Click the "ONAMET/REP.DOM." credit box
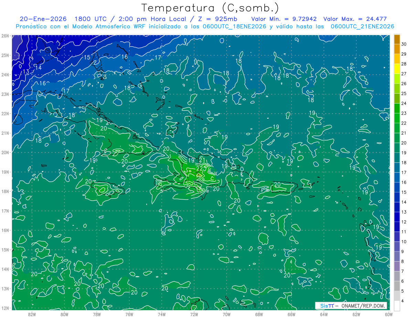Image resolution: width=413 pixels, height=319 pixels. [x=351, y=306]
